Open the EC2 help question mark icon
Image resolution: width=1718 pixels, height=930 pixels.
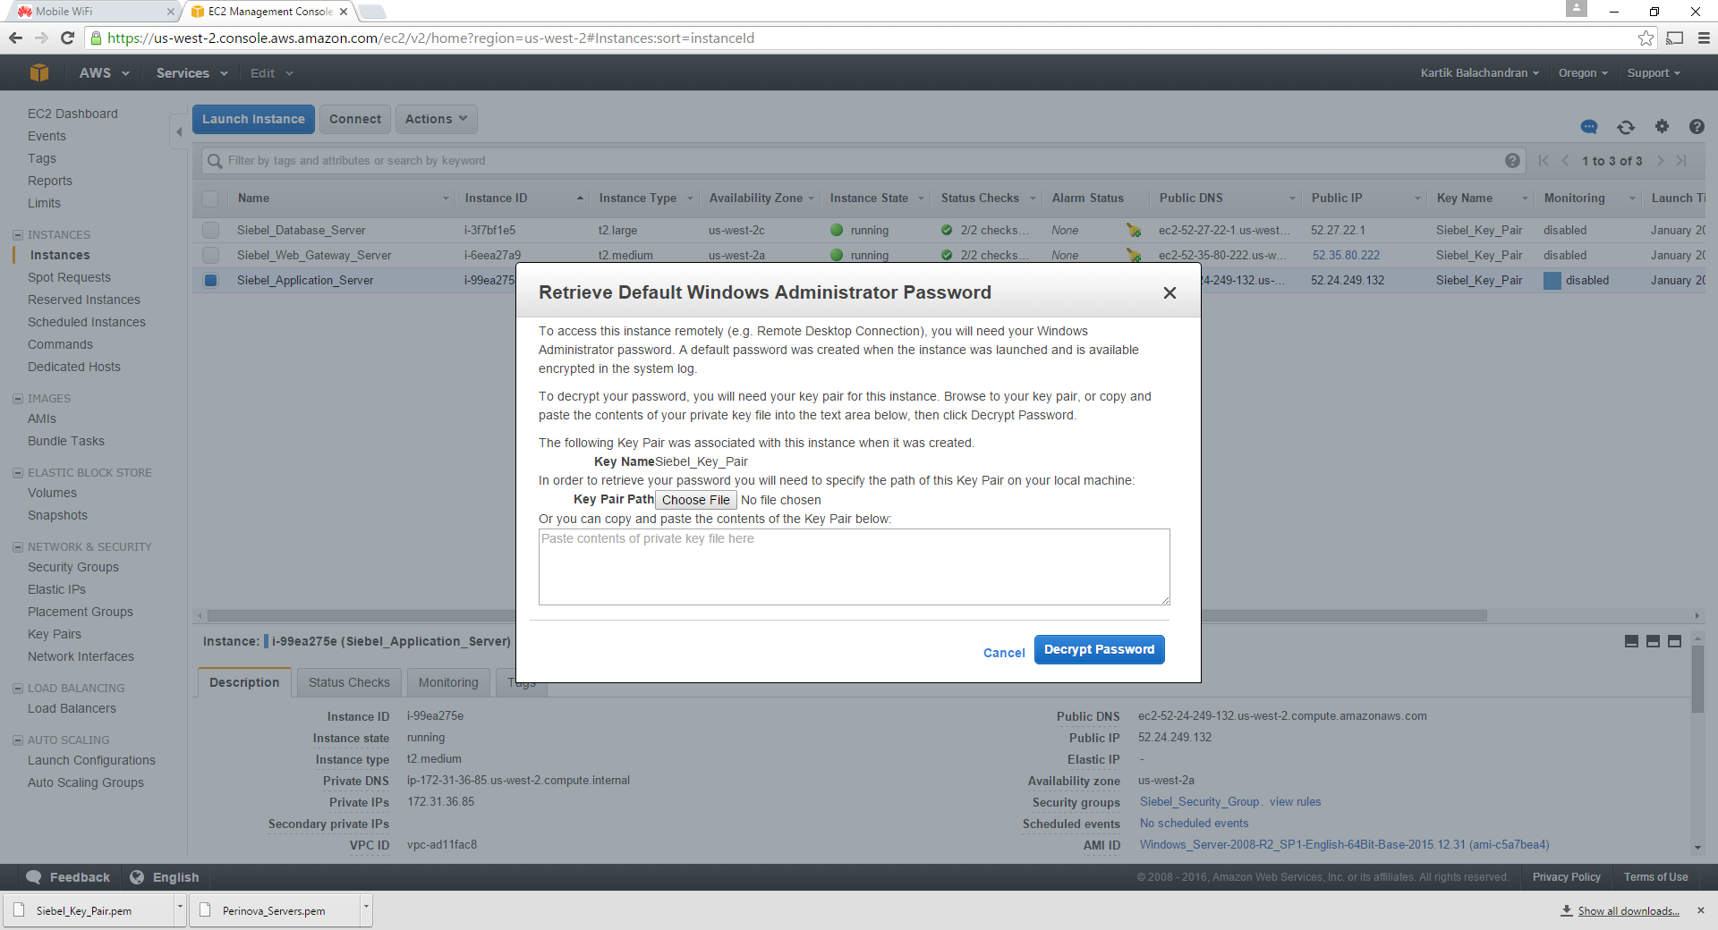tap(1697, 127)
